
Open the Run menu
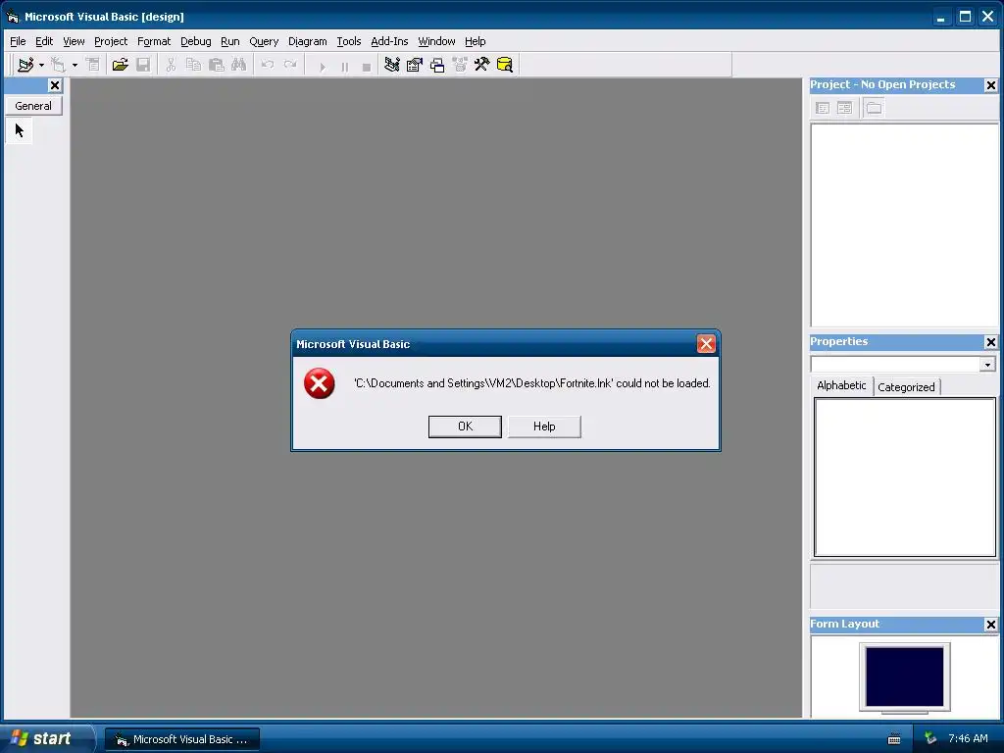point(229,41)
